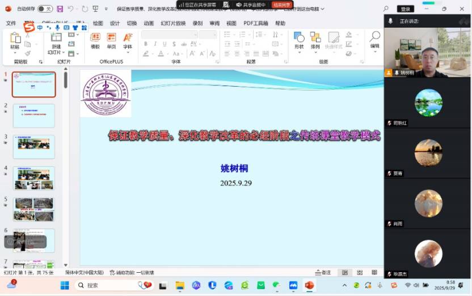Toggle the AutoSave (自动保存) switch
Image resolution: width=472 pixels, height=296 pixels.
pyautogui.click(x=45, y=9)
